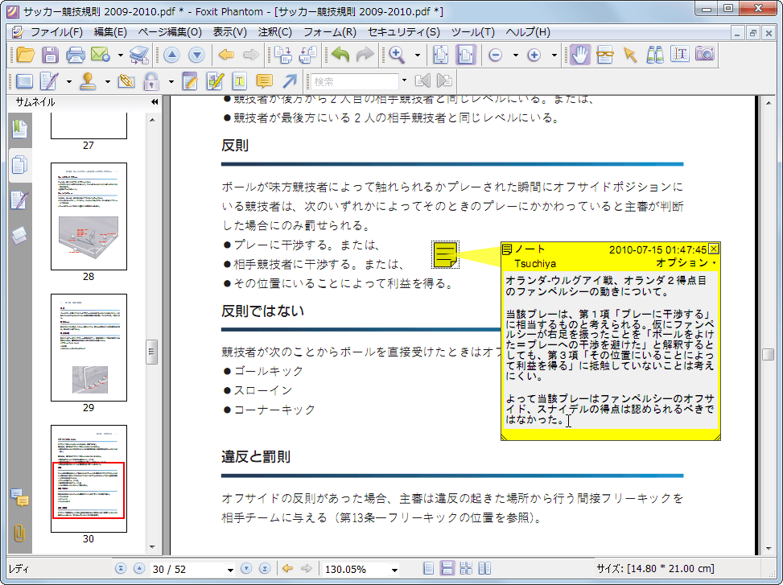Select the annotation arrow pointer tool
783x585 pixels.
pyautogui.click(x=630, y=55)
